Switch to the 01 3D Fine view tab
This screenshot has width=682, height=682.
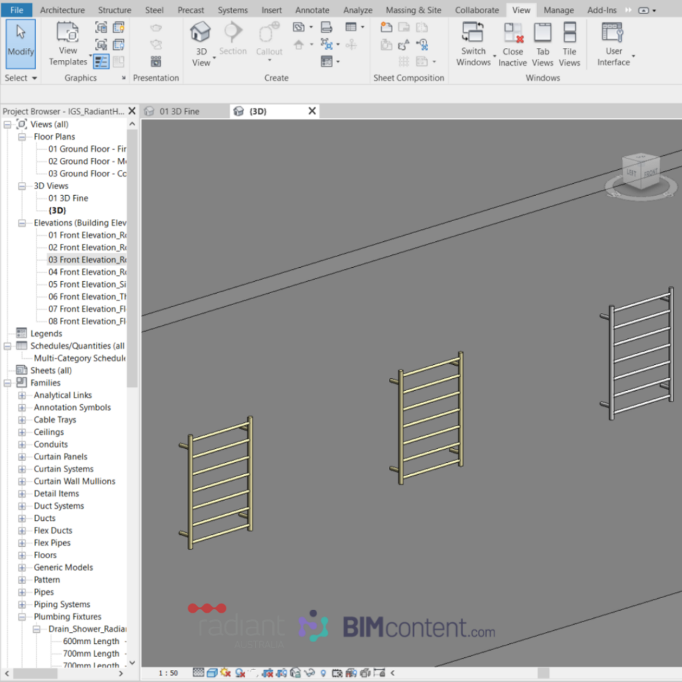pos(179,111)
